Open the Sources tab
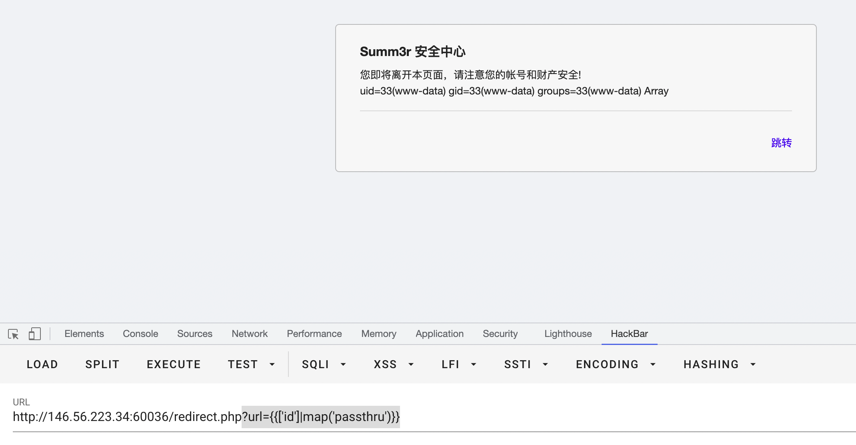Viewport: 856px width, 445px height. point(194,333)
